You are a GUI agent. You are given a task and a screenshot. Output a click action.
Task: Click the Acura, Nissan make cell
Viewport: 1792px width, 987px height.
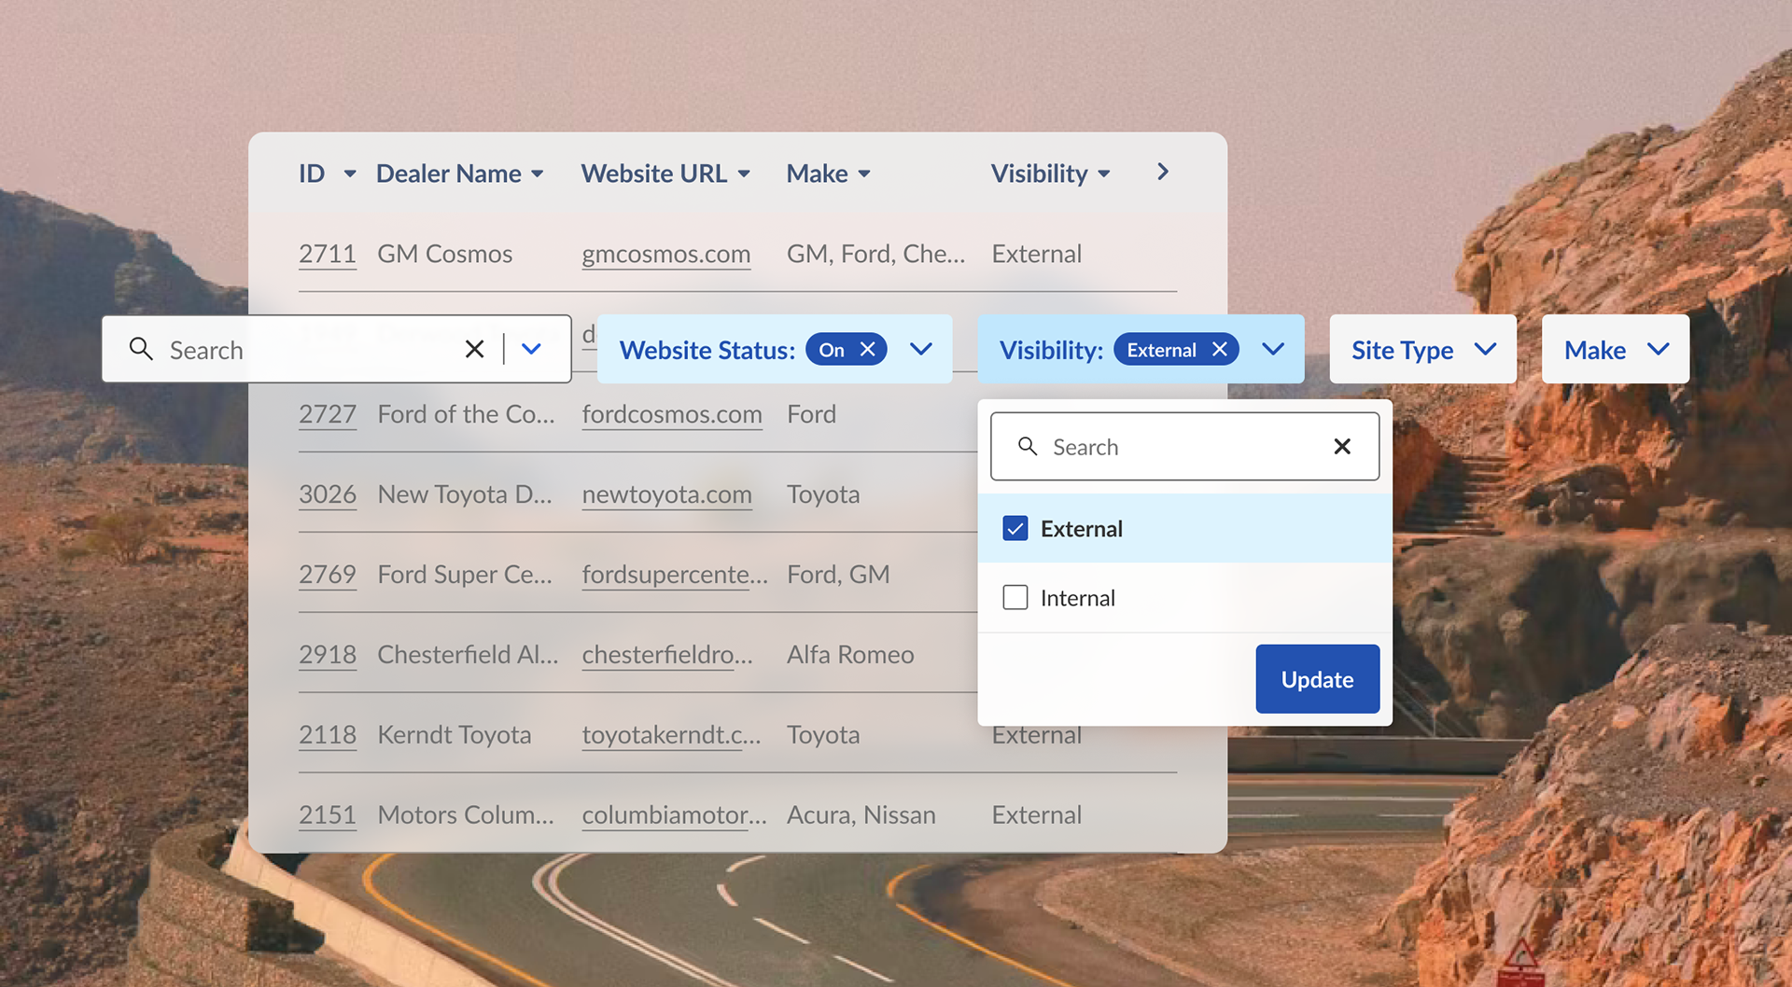(861, 815)
